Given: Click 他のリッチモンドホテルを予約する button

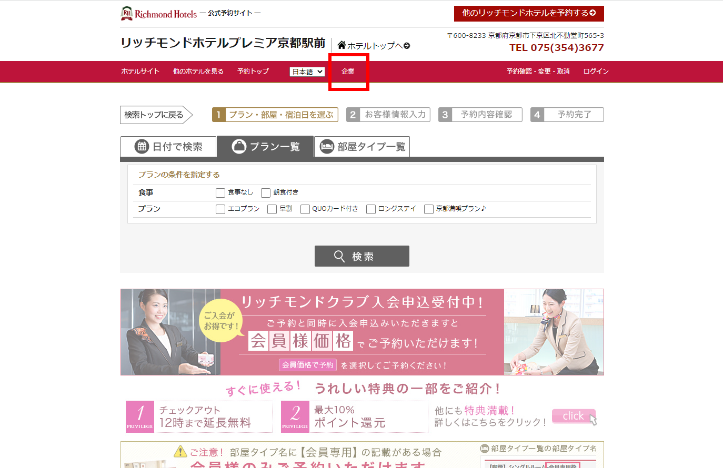Looking at the screenshot, I should [529, 13].
